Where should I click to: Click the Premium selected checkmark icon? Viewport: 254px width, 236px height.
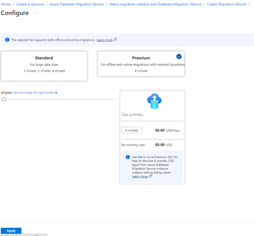tap(179, 56)
